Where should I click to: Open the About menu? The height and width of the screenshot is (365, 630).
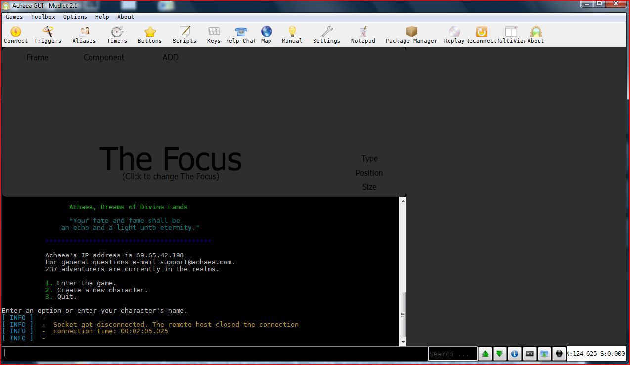126,17
